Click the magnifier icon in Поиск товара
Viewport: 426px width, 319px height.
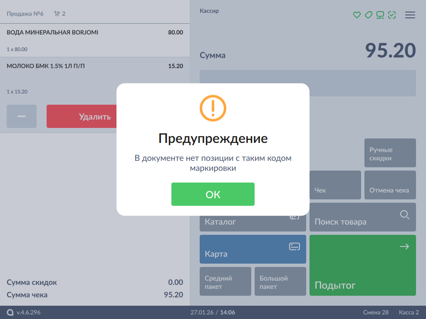[404, 215]
